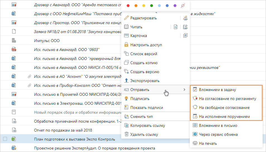Click the PDF icon for Исх. письмо "0603"
This screenshot has height=152, width=266.
14,50
